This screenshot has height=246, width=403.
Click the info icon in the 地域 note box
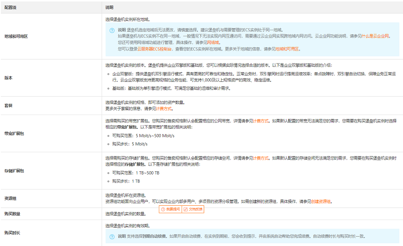(112, 30)
